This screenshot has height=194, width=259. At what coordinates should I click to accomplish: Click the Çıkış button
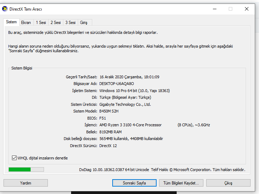[228, 183]
